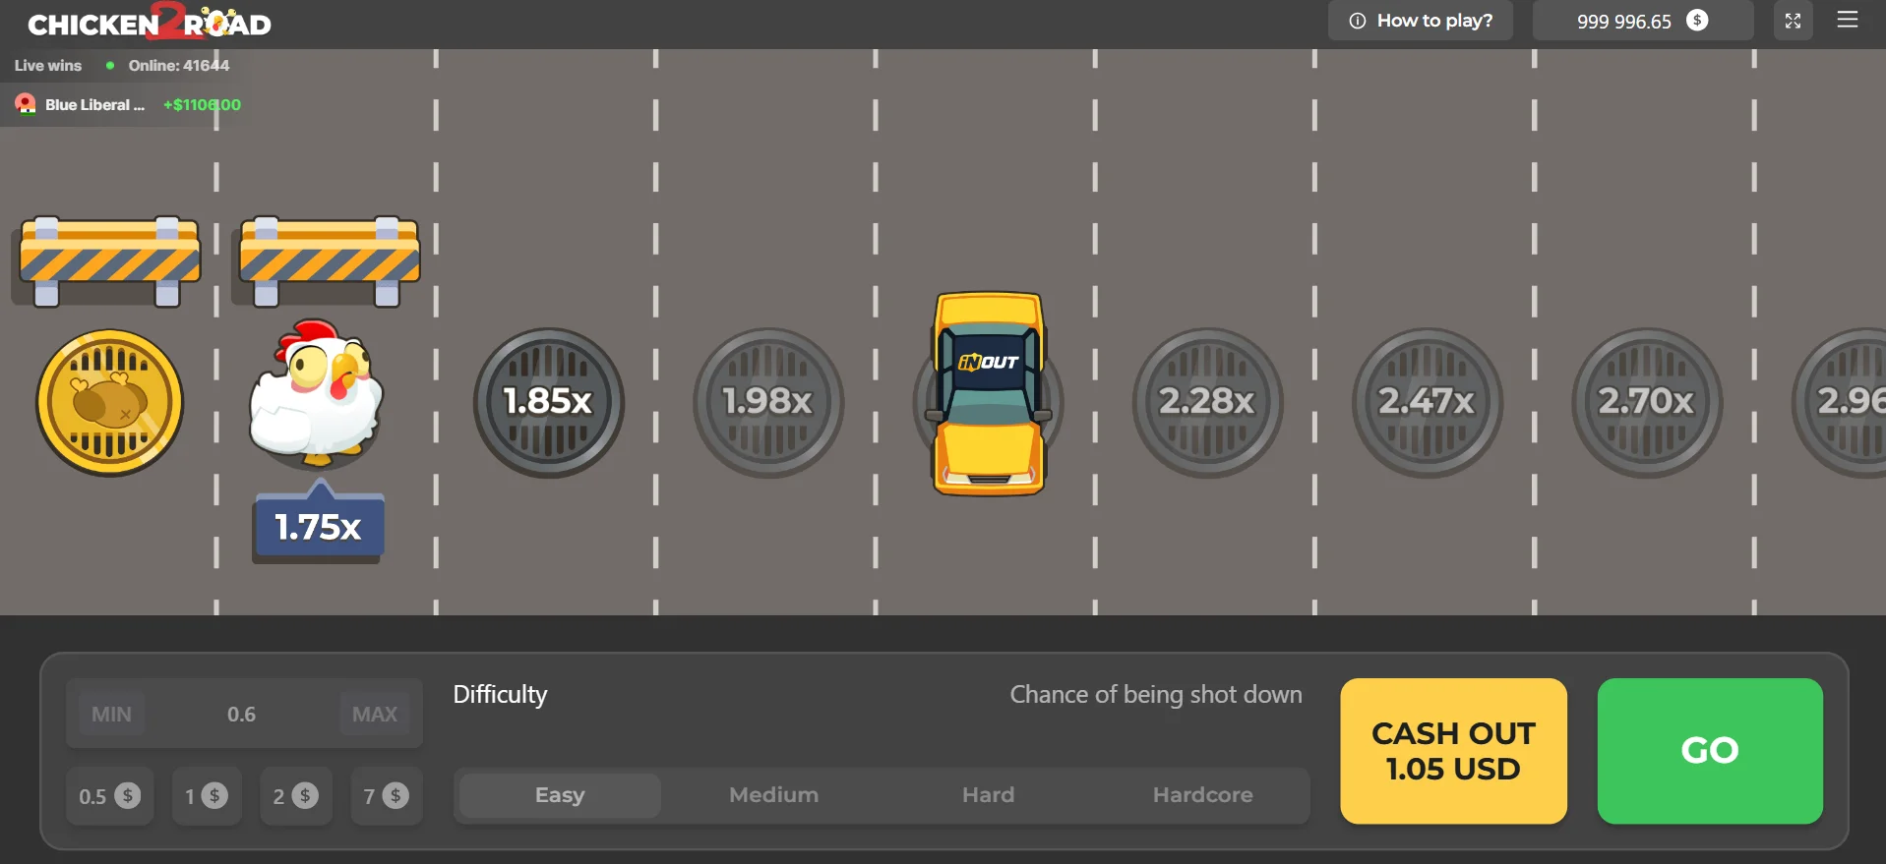1886x864 pixels.
Task: Toggle fullscreen mode icon
Action: [1793, 21]
